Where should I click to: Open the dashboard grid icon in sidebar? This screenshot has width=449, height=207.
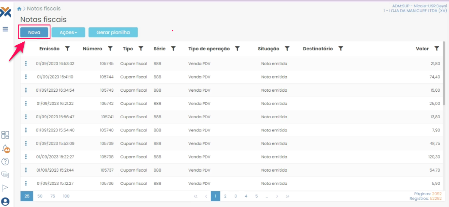[x=5, y=135]
